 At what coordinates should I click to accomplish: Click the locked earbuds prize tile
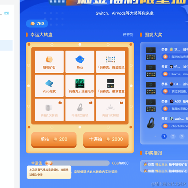coord(49,110)
